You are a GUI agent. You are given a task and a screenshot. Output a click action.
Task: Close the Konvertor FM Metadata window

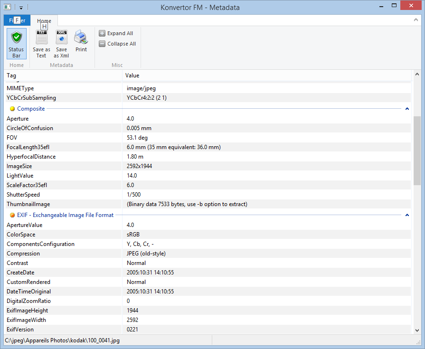tap(411, 5)
